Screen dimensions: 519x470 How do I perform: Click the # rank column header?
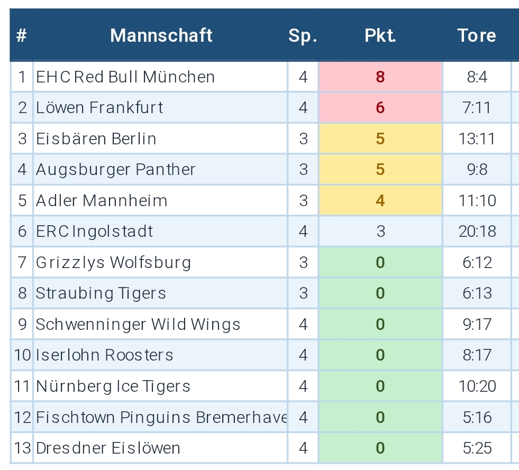(x=21, y=36)
